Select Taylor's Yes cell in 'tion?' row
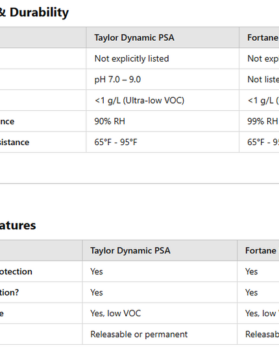This screenshot has width=279, height=348. (97, 292)
